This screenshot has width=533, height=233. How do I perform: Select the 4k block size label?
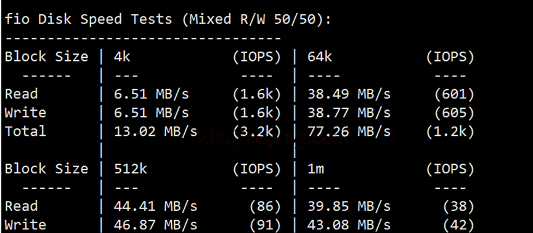tap(122, 57)
